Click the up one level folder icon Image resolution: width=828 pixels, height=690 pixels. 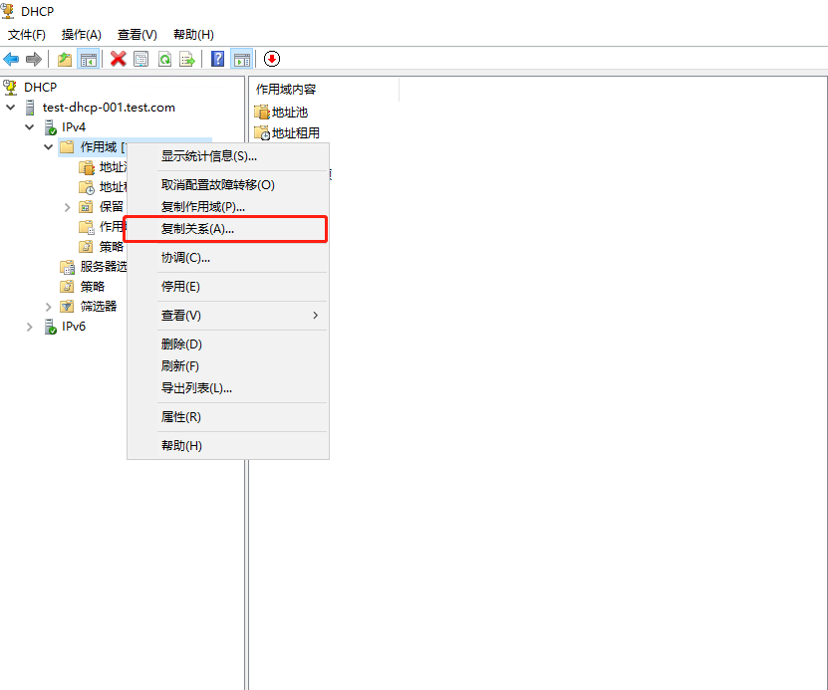coord(65,59)
